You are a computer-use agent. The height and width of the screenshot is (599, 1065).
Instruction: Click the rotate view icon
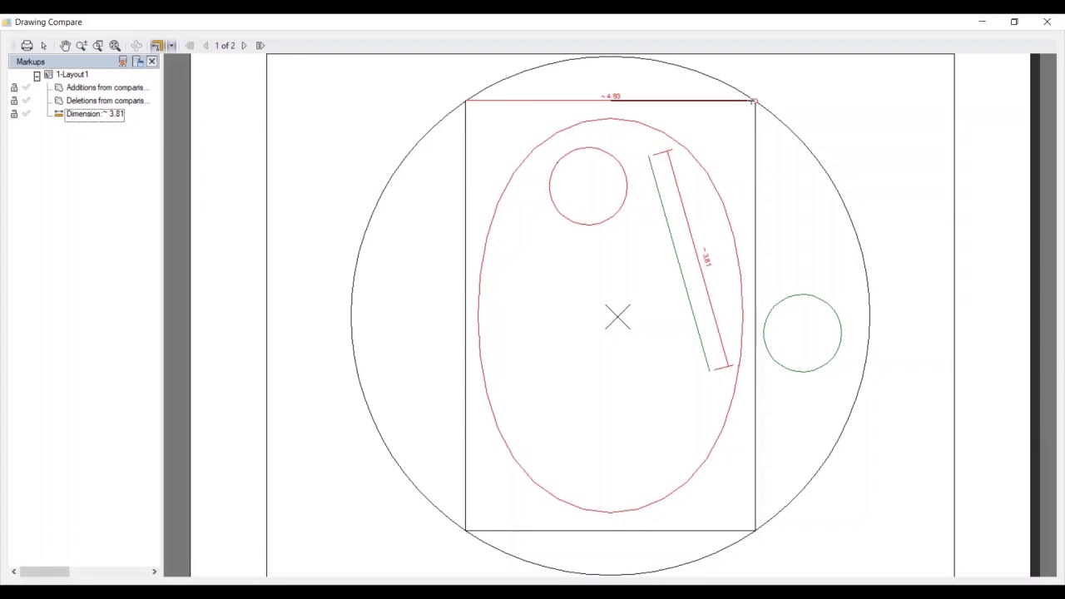click(x=136, y=46)
